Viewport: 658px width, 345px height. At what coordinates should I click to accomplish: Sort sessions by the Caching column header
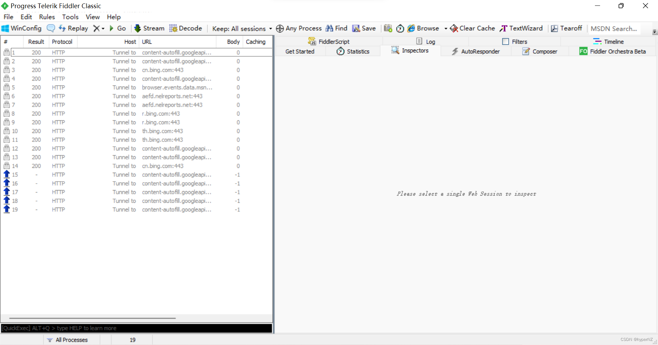257,42
